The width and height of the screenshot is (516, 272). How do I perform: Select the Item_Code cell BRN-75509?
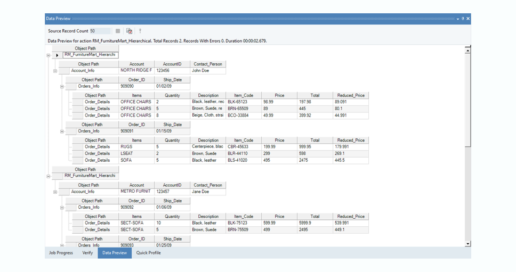[x=244, y=229]
